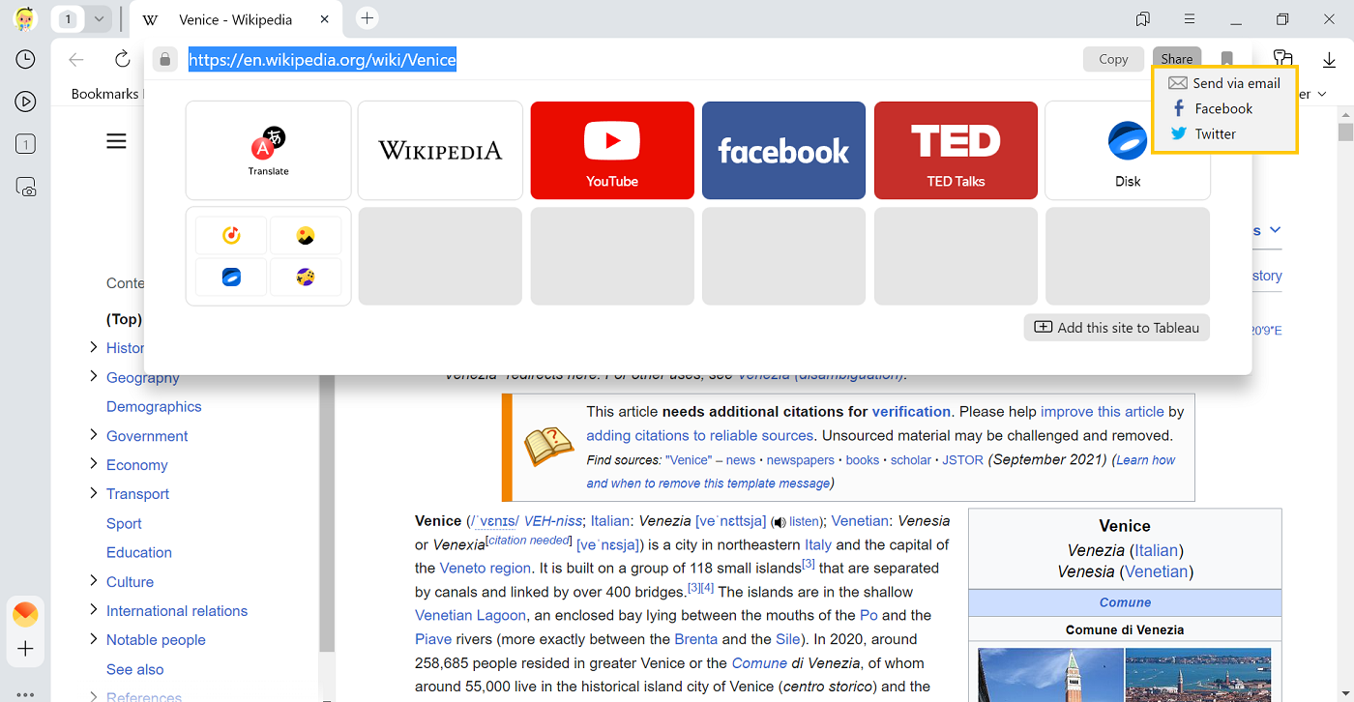
Task: Expand the Geography section in contents
Action: (x=94, y=376)
